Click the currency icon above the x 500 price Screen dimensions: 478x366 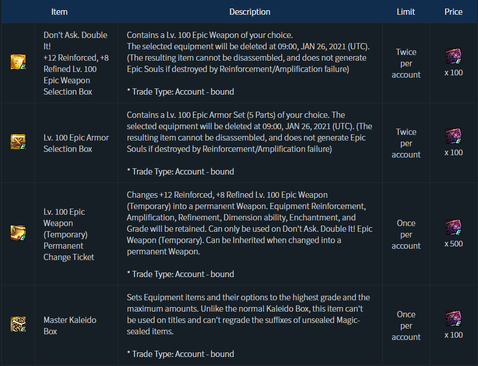click(x=453, y=228)
